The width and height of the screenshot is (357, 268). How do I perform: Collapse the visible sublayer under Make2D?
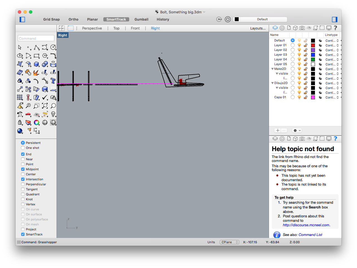click(x=277, y=73)
